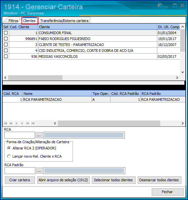Click date 19/01/2017 cell
This screenshot has height=200, width=188.
168,39
